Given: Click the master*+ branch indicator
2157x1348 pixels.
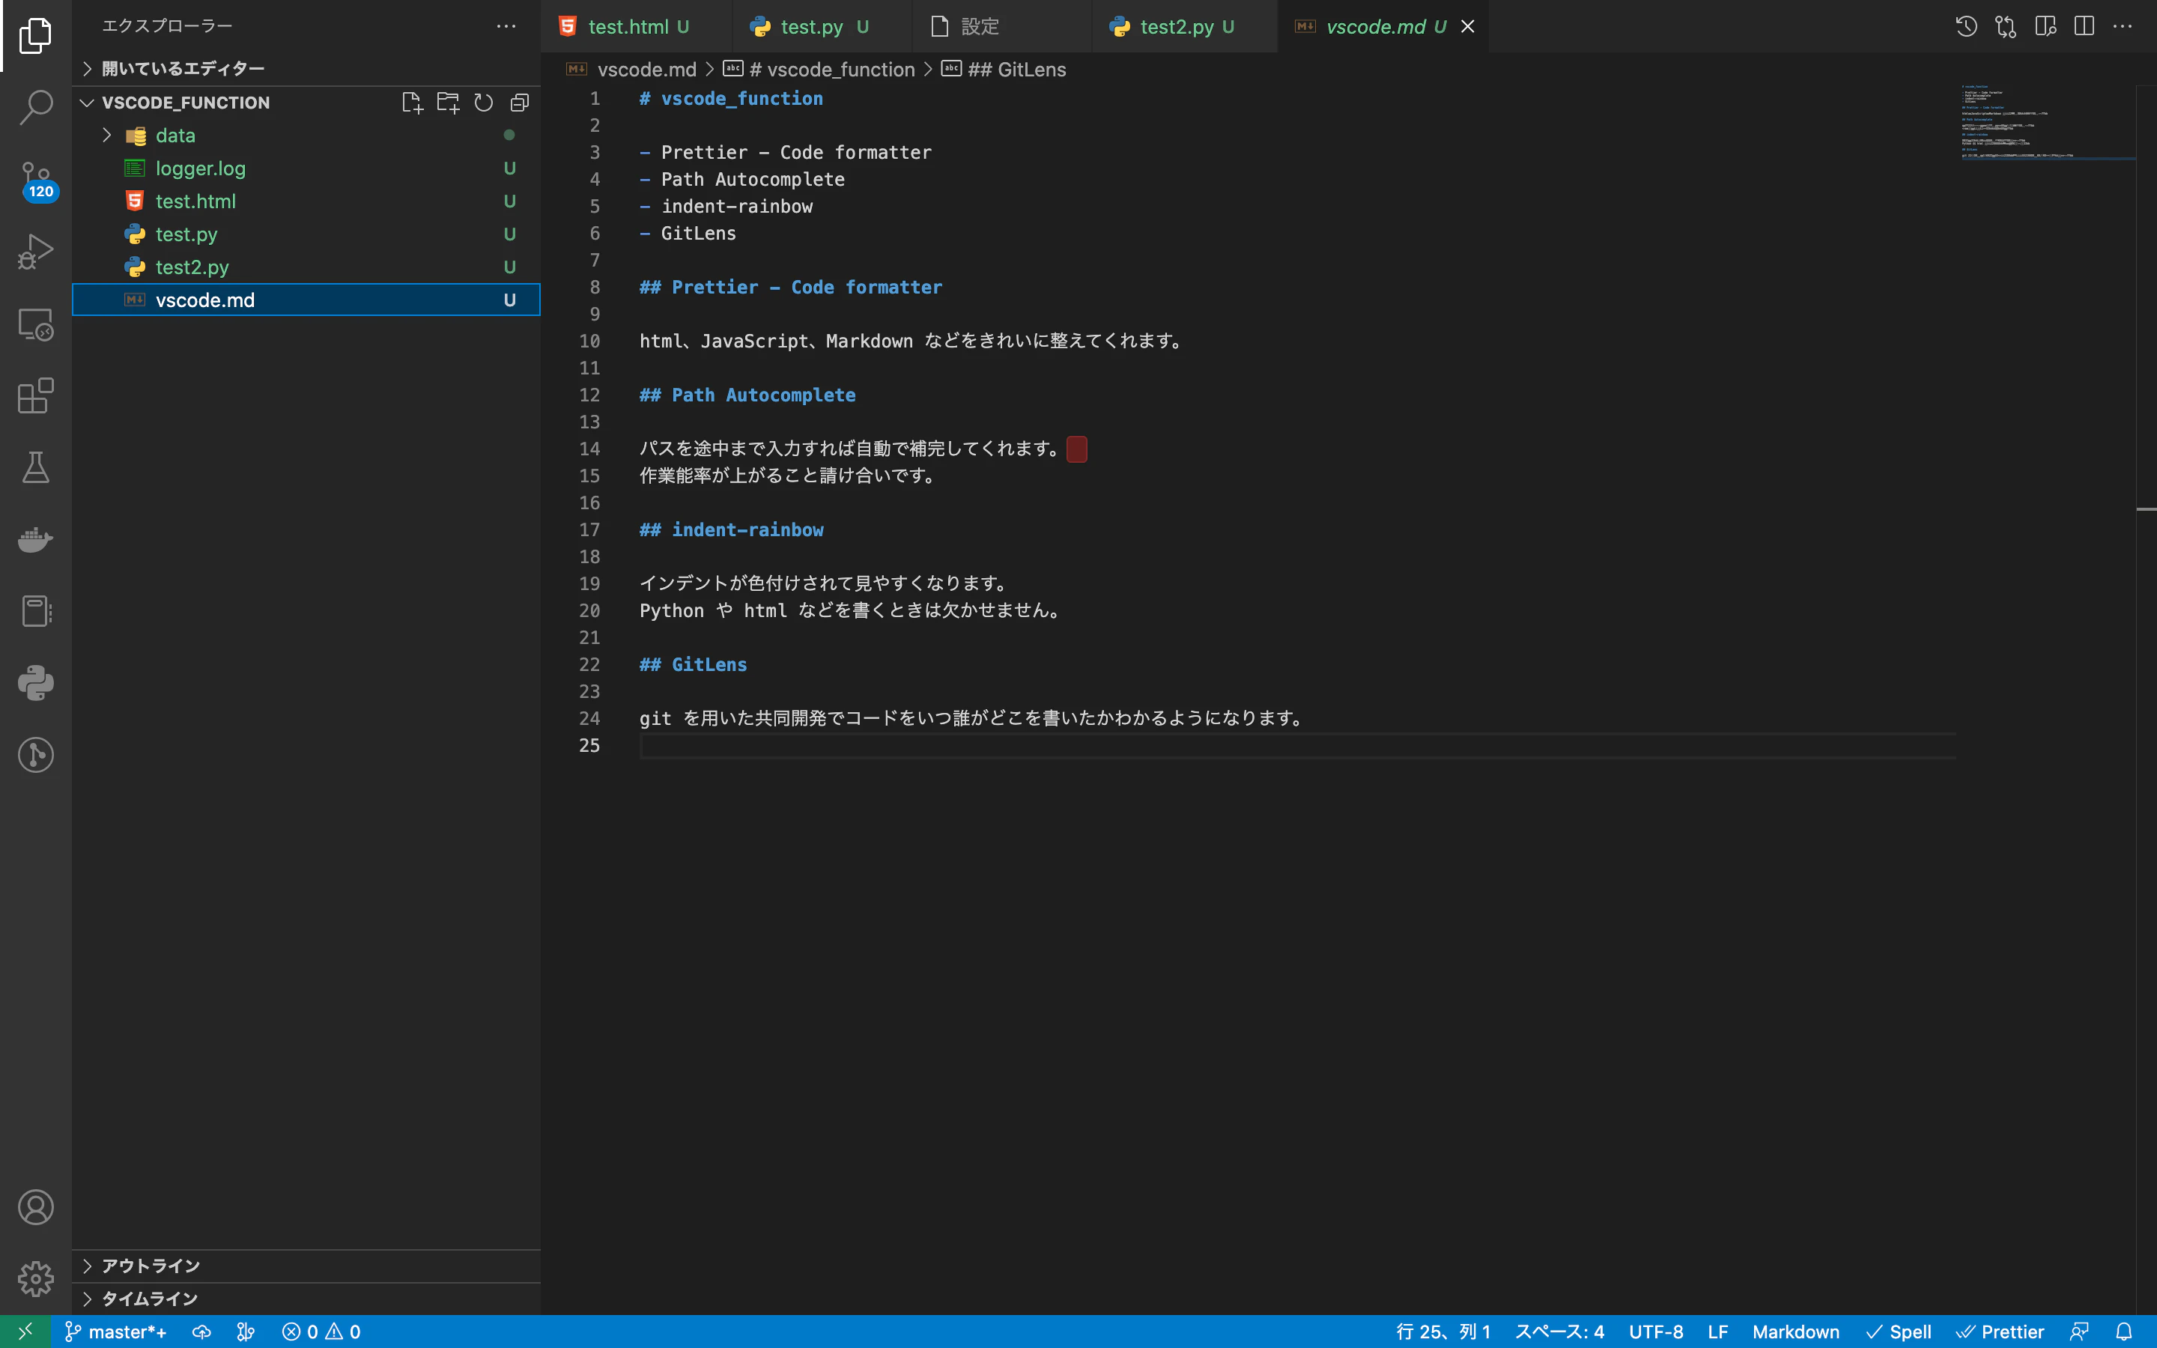Looking at the screenshot, I should coord(115,1332).
